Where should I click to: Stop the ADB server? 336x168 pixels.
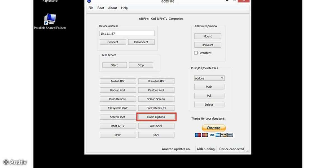pos(141,65)
